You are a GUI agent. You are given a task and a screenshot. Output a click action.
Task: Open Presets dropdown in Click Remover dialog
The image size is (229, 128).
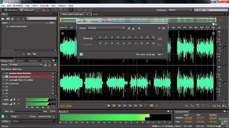tap(106, 28)
